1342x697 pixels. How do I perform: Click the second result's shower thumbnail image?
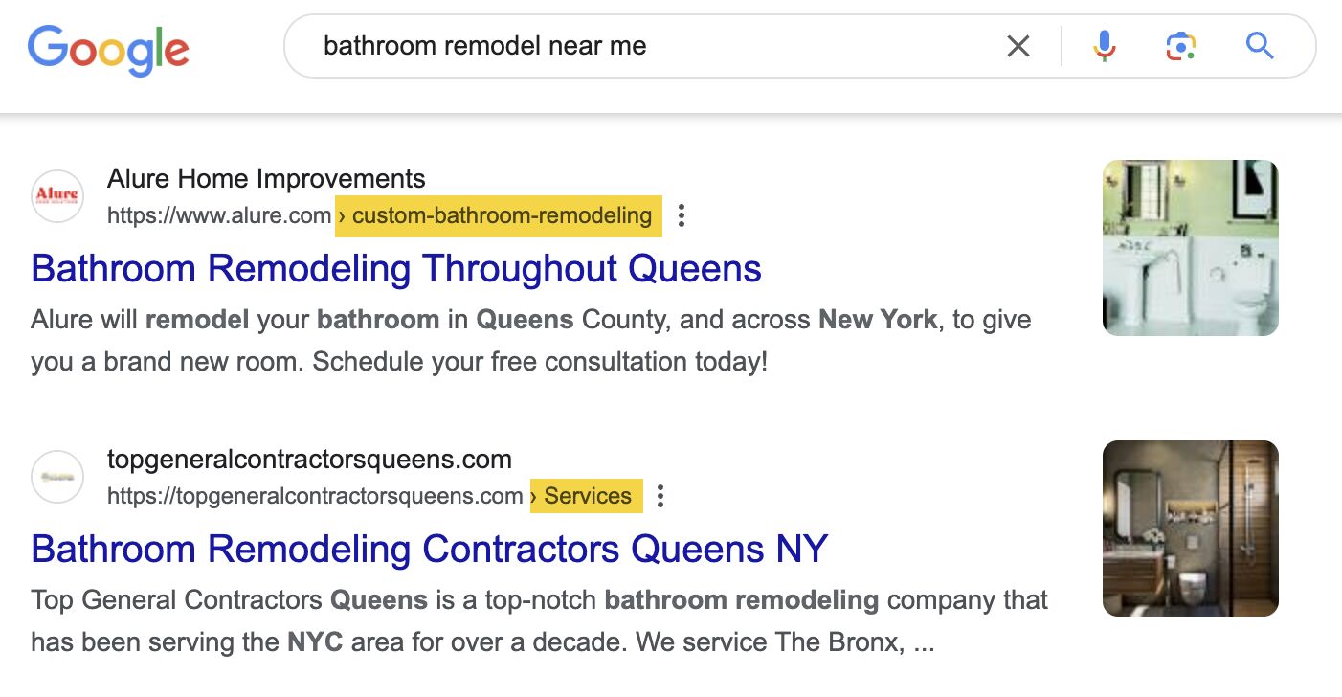pyautogui.click(x=1190, y=528)
